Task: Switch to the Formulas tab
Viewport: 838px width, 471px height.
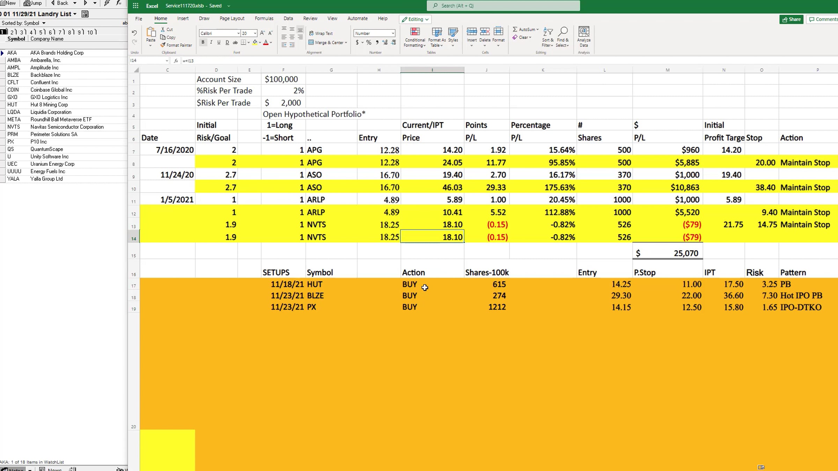Action: tap(264, 18)
